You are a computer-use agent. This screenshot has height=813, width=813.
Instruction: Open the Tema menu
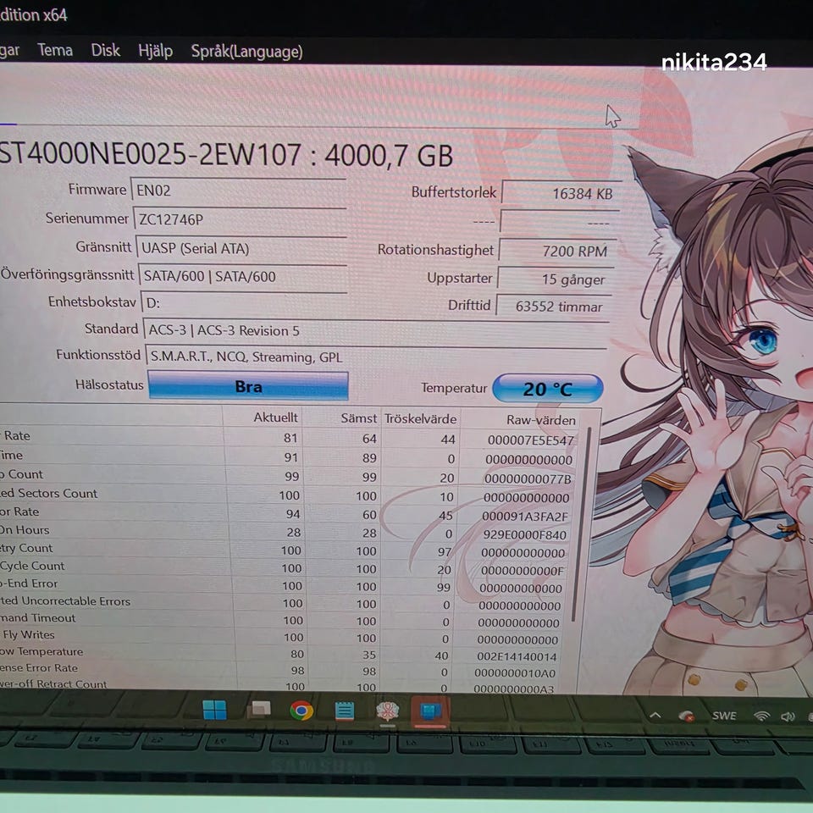pos(55,50)
